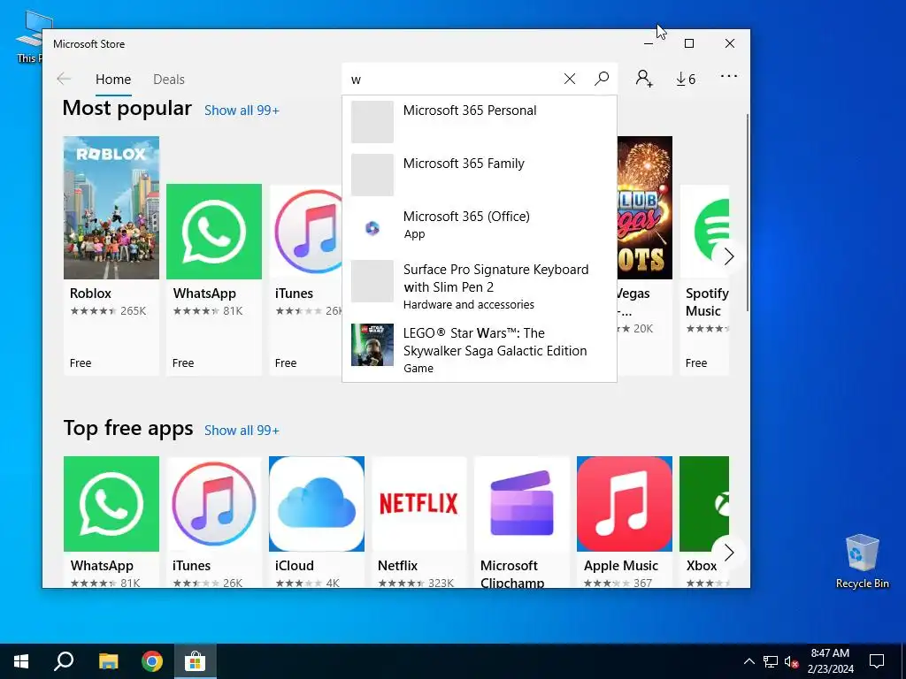Open the muted volume tray icon
Image resolution: width=906 pixels, height=679 pixels.
coord(791,661)
